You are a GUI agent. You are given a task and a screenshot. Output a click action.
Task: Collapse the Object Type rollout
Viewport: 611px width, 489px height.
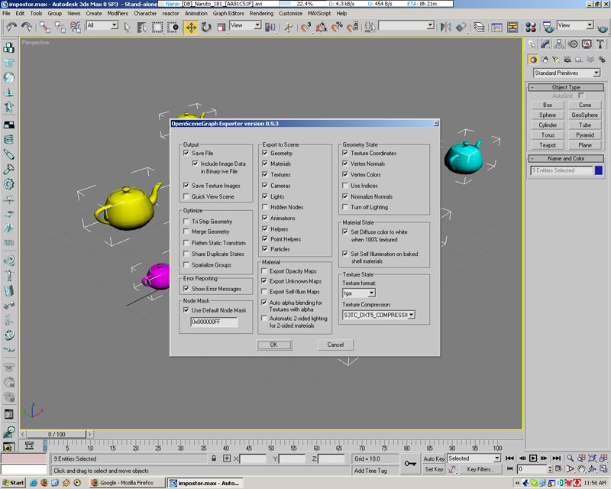[566, 87]
